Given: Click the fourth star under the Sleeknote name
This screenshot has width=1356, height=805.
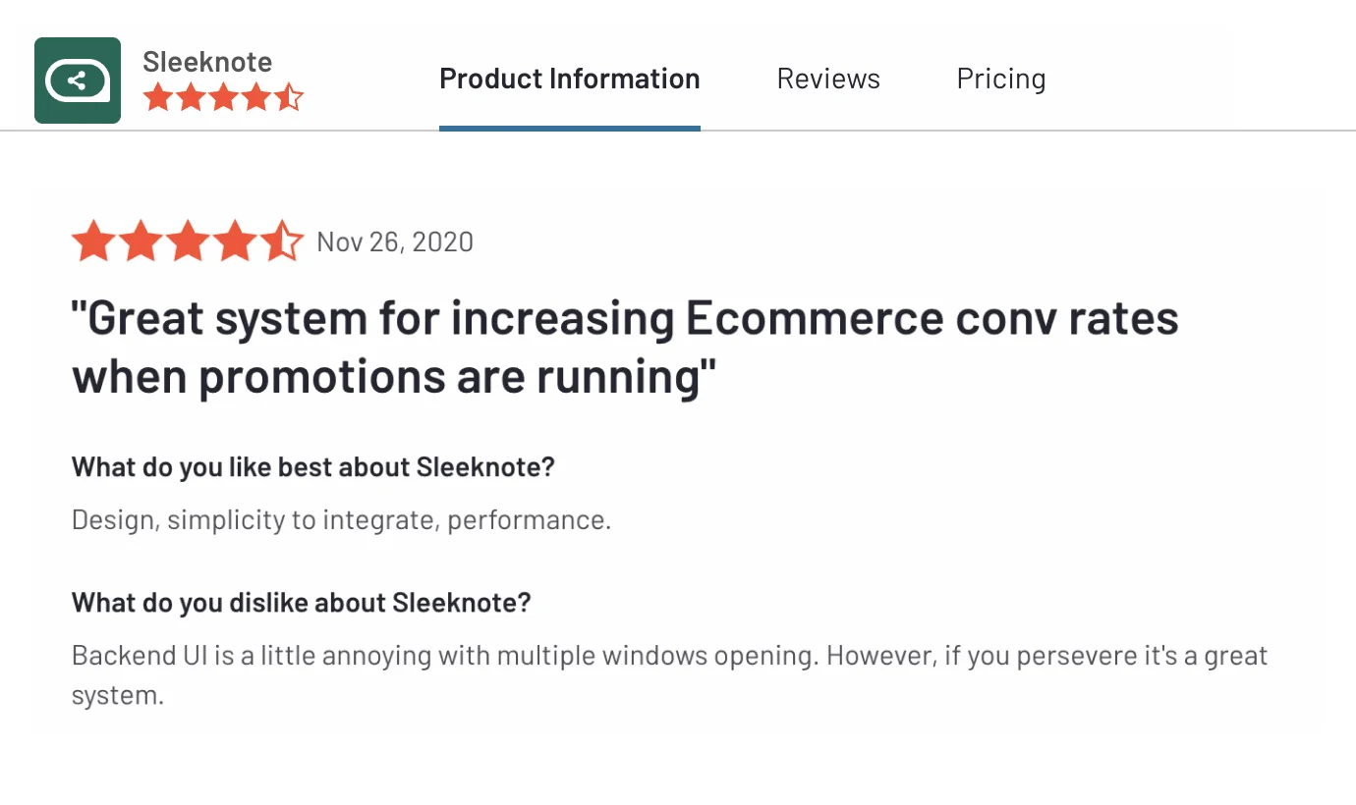Looking at the screenshot, I should (256, 98).
